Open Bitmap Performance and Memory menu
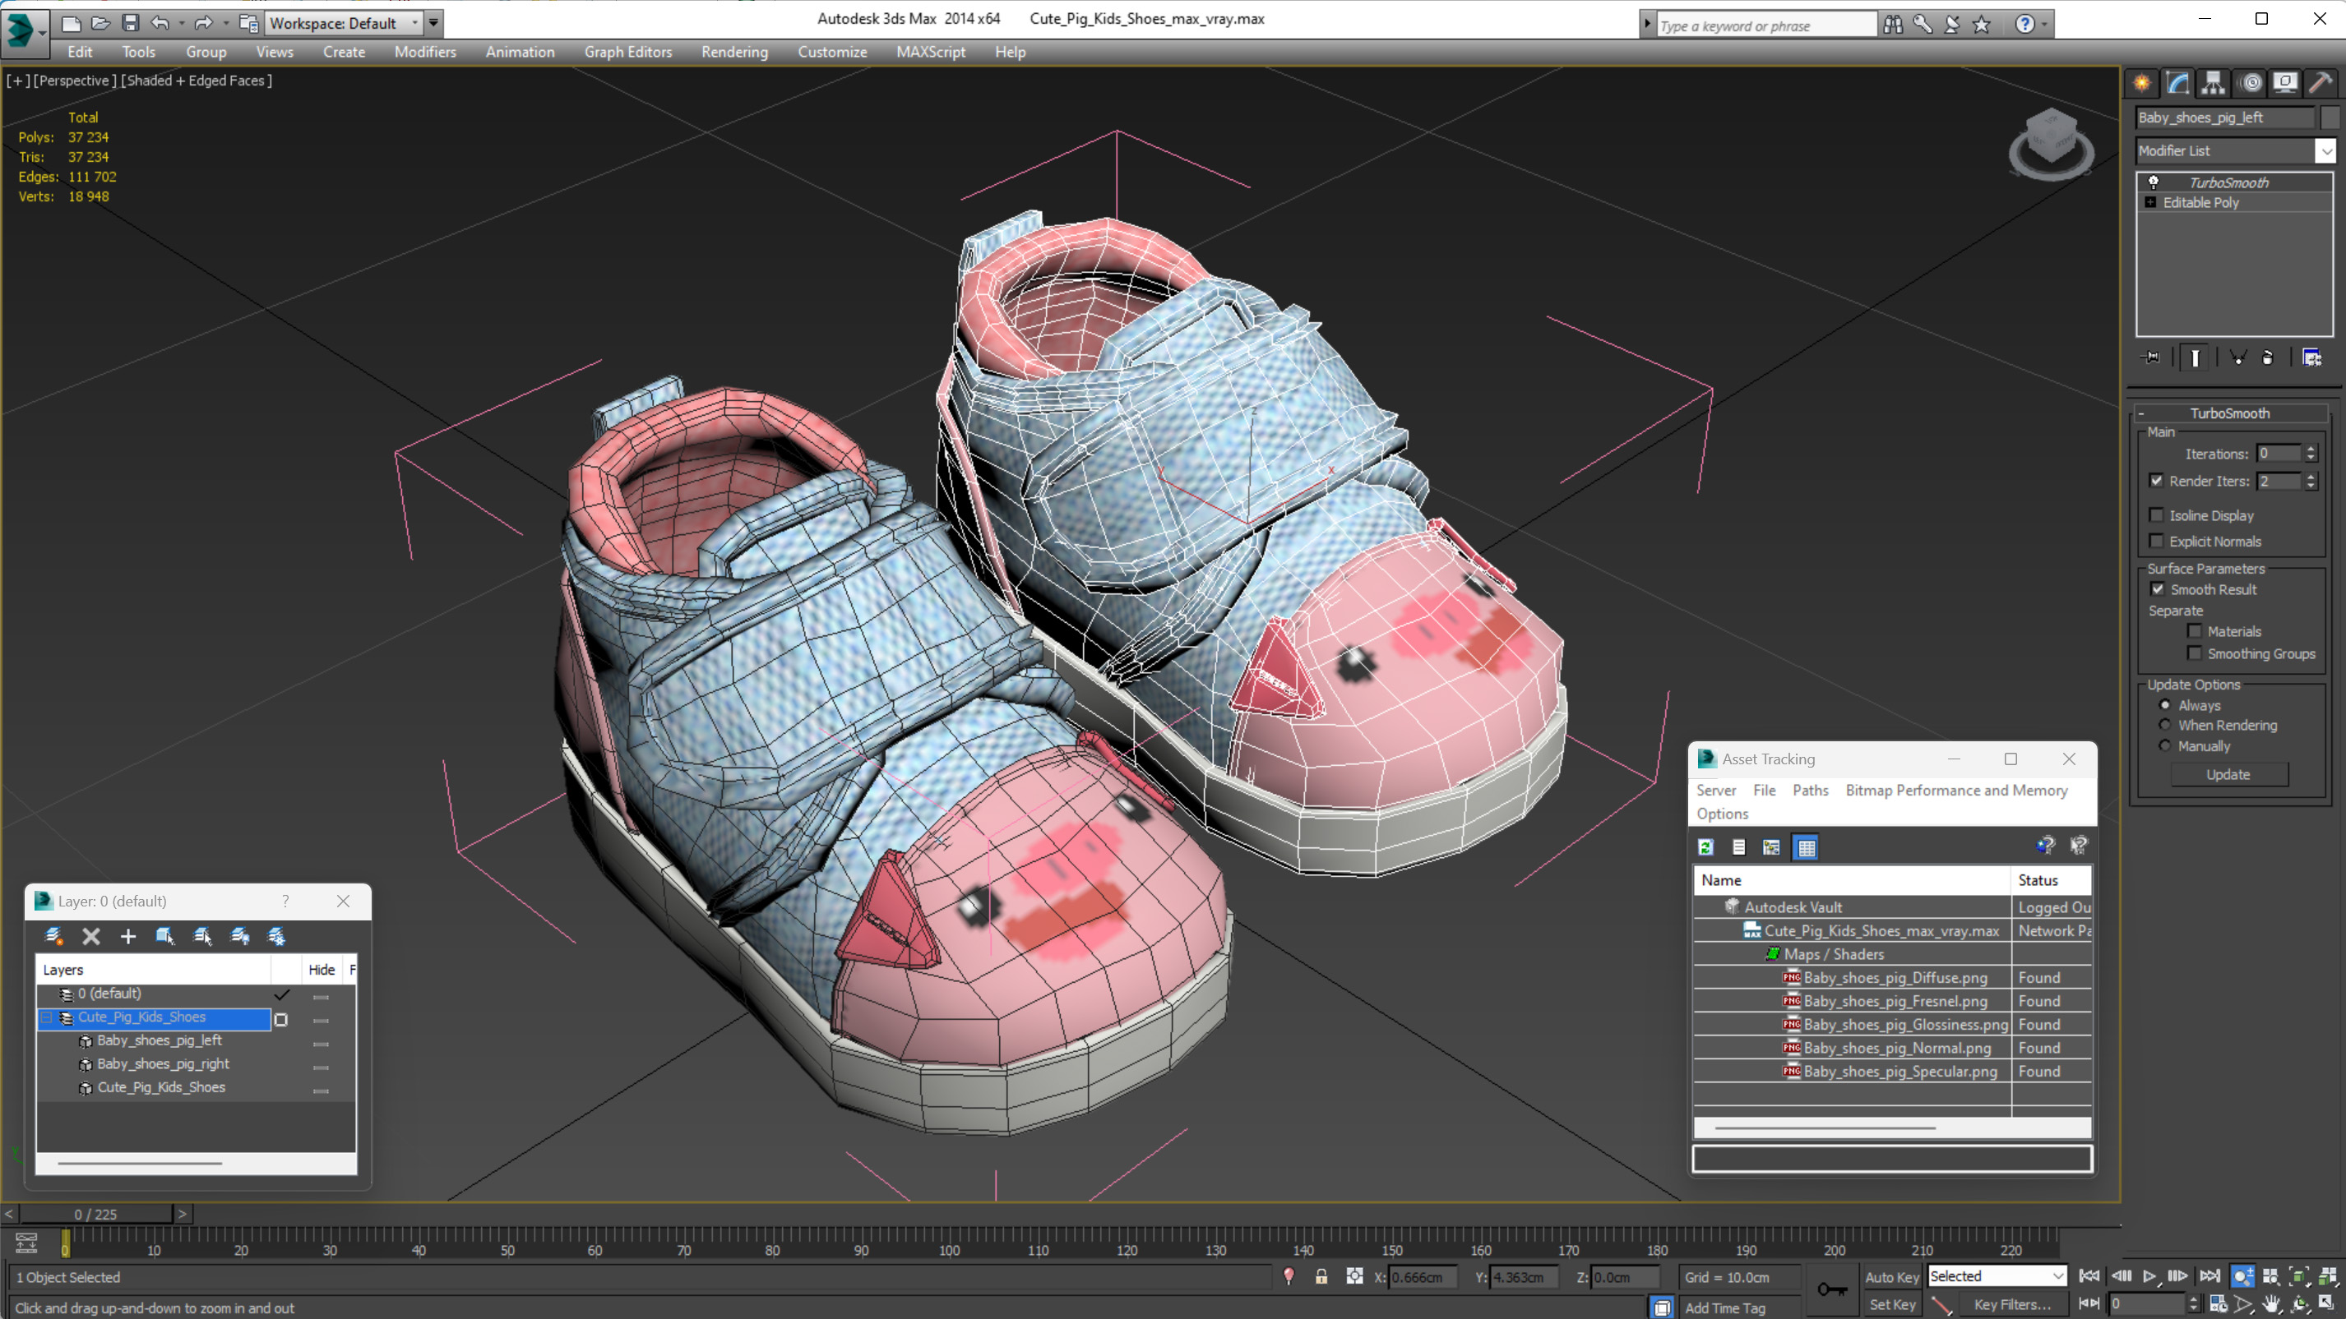 point(1955,790)
